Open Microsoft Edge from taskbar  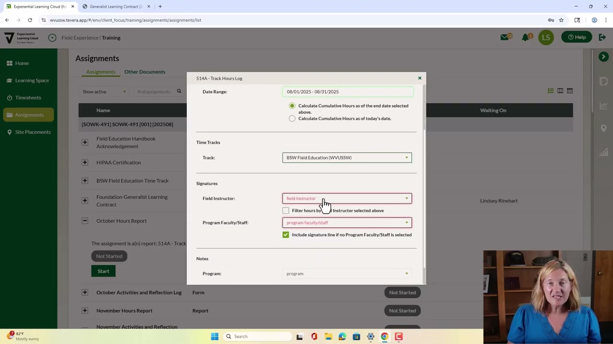coord(342,336)
